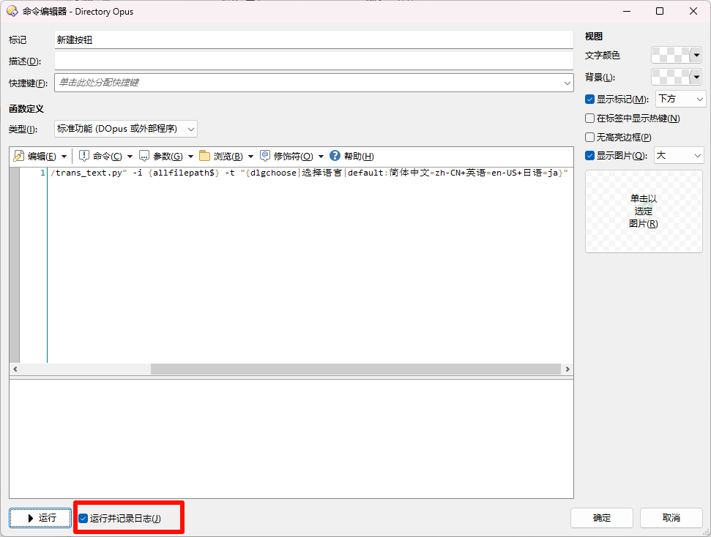The image size is (711, 537).
Task: Click the code editor horizontal scrollbar thumb
Action: point(356,369)
